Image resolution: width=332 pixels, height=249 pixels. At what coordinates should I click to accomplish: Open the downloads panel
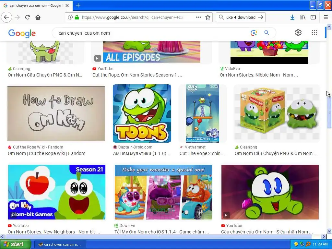[x=292, y=17]
